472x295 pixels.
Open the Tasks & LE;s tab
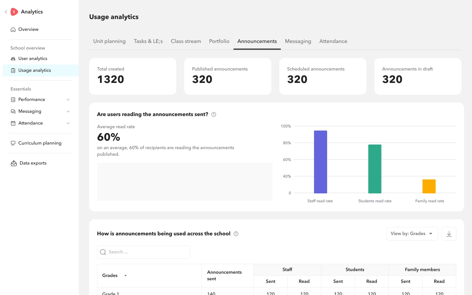(148, 41)
